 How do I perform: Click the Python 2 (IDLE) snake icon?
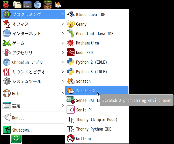coord(71,62)
